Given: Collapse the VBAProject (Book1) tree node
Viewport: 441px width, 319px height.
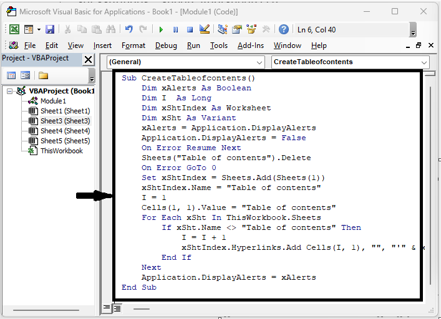Looking at the screenshot, I should [9, 91].
